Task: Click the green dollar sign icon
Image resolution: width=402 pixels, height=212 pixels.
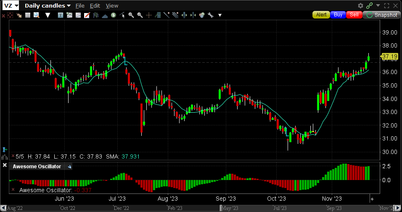Action: click(x=114, y=15)
